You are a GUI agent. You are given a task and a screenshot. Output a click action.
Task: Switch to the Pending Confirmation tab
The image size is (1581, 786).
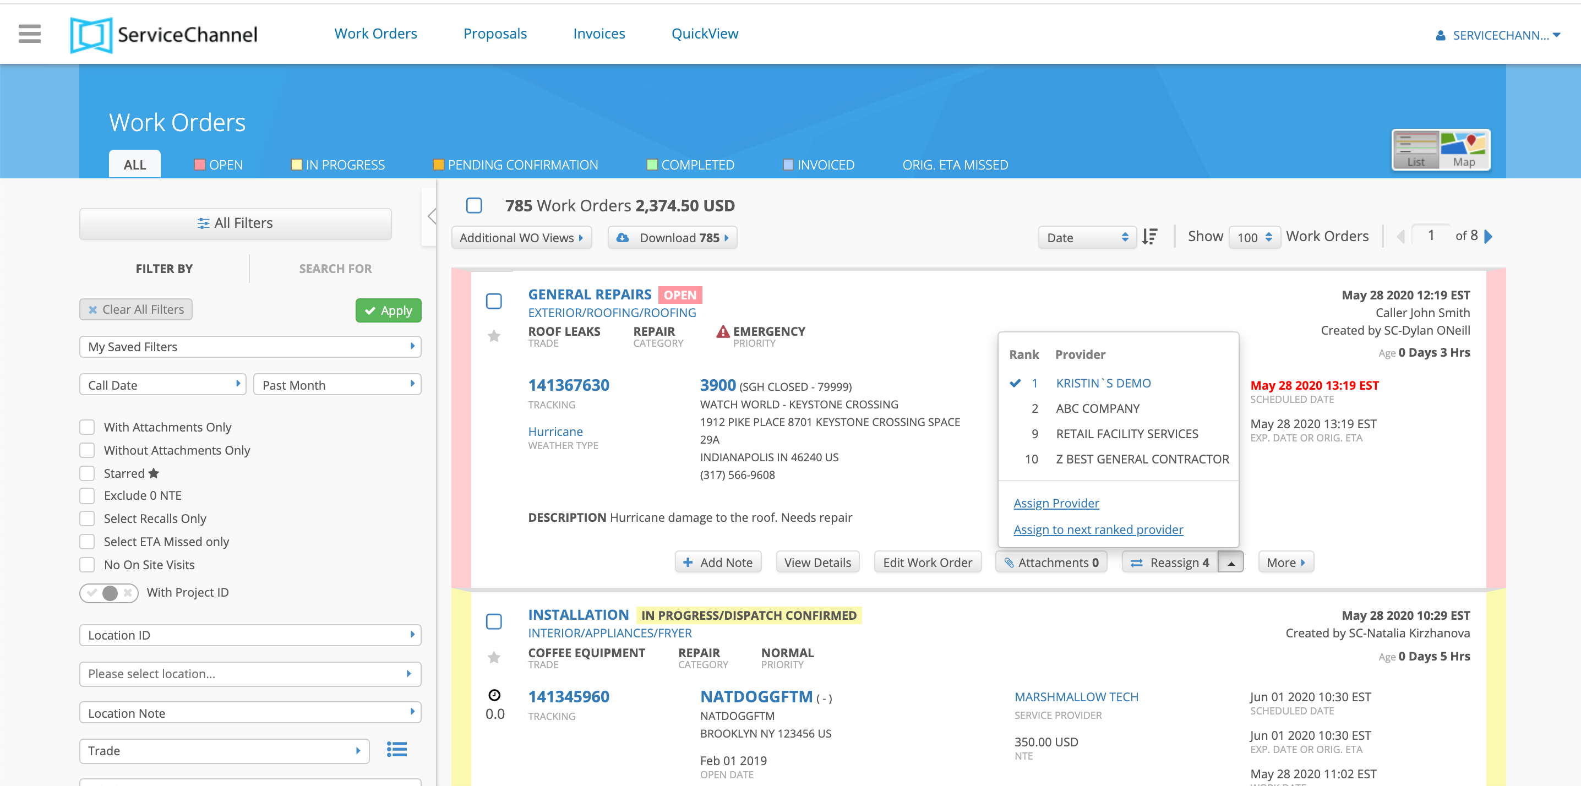[515, 165]
